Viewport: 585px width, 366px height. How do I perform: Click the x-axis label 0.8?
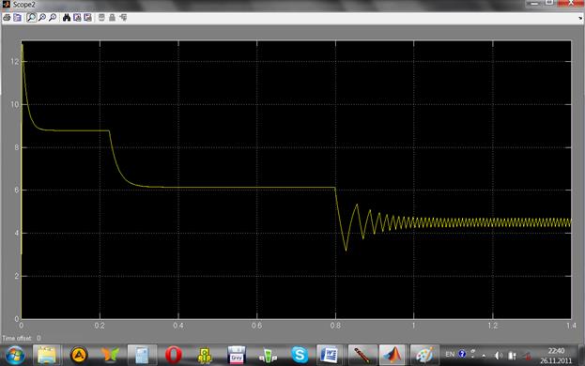click(x=335, y=326)
